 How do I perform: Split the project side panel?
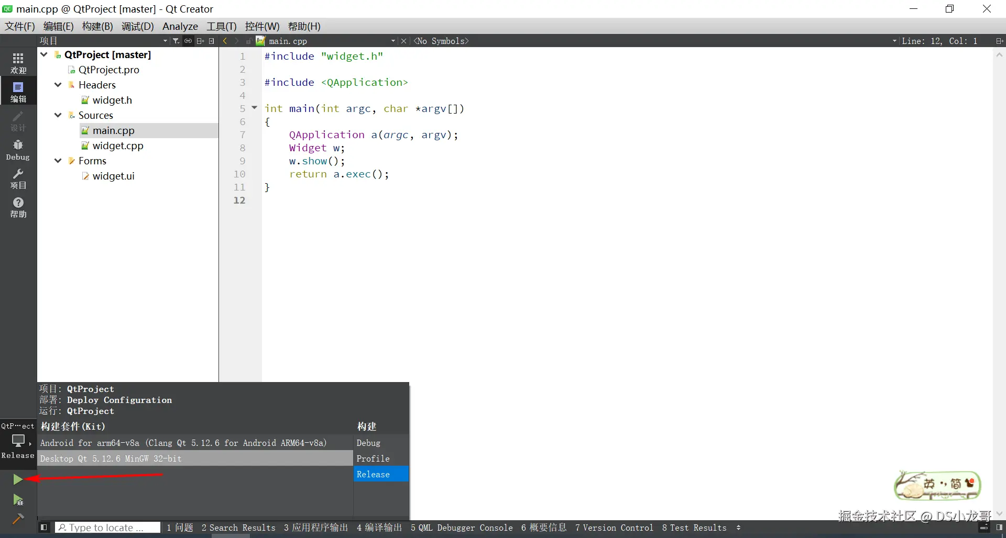coord(200,41)
